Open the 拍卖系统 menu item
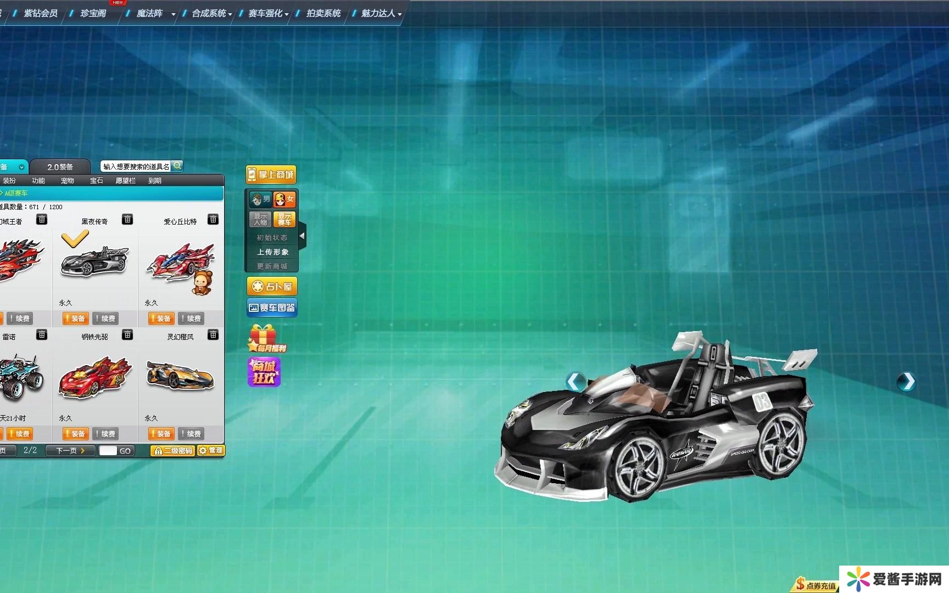Viewport: 949px width, 593px height. tap(323, 13)
